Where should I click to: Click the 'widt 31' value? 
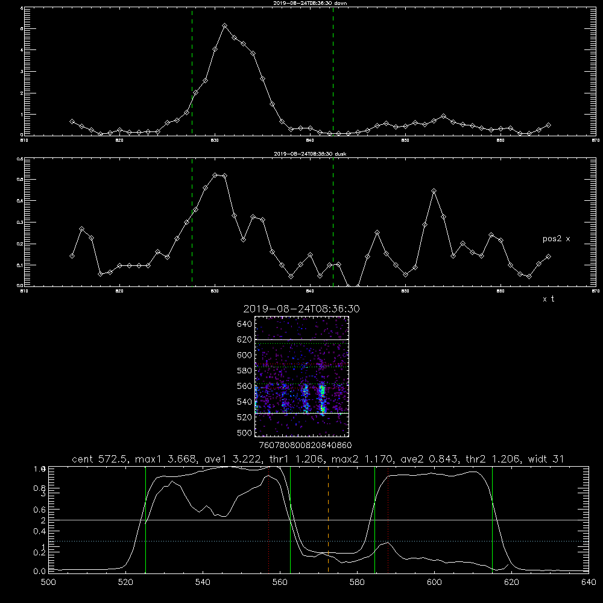tap(546, 459)
